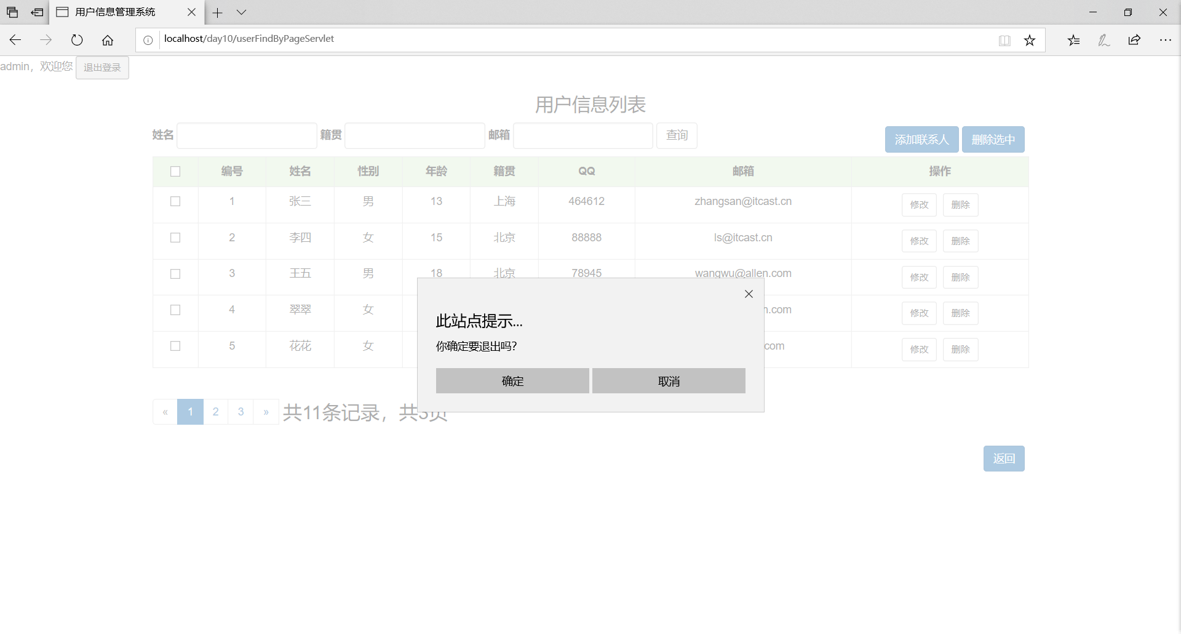The width and height of the screenshot is (1181, 634).
Task: Expand the tab list dropdown chevron
Action: pos(242,12)
